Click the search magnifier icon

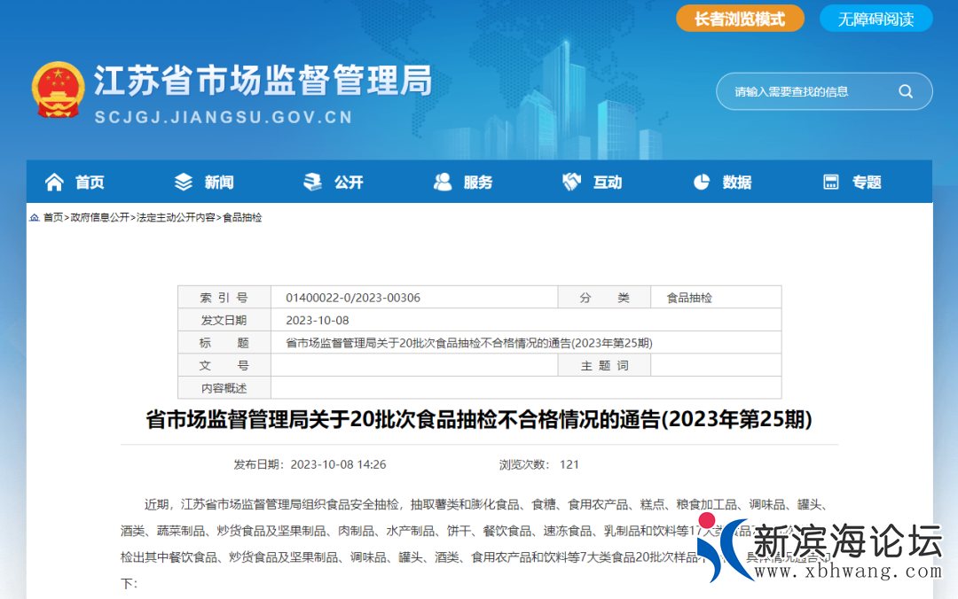(905, 91)
